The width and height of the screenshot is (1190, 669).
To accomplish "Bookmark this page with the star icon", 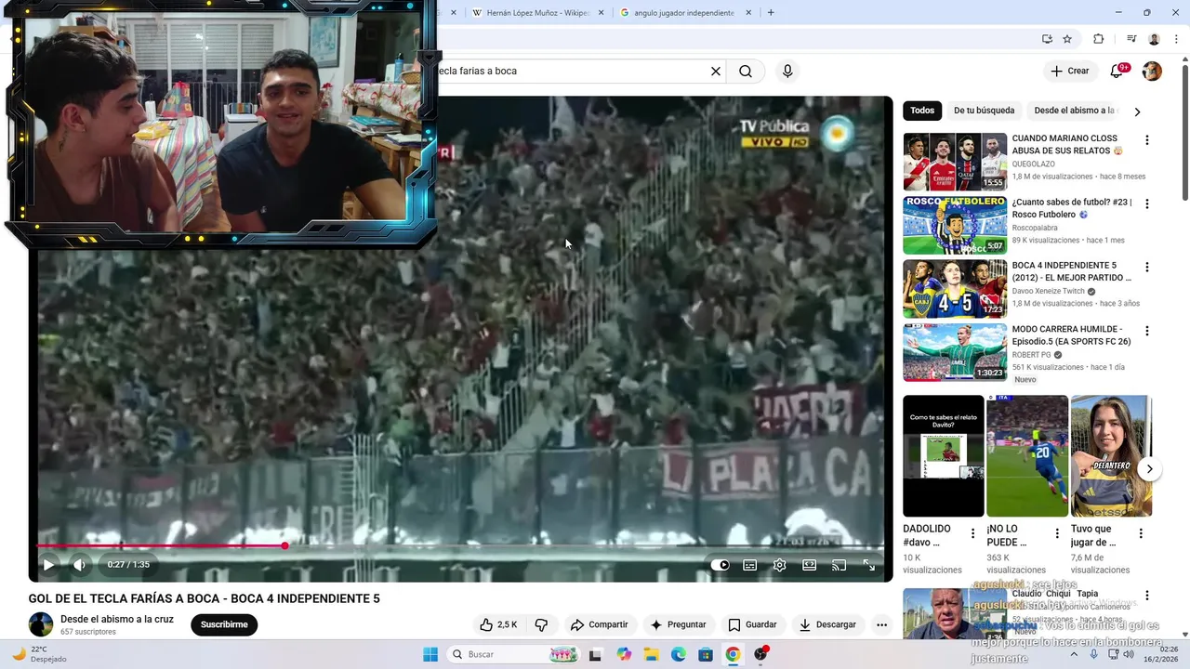I will pyautogui.click(x=1067, y=39).
